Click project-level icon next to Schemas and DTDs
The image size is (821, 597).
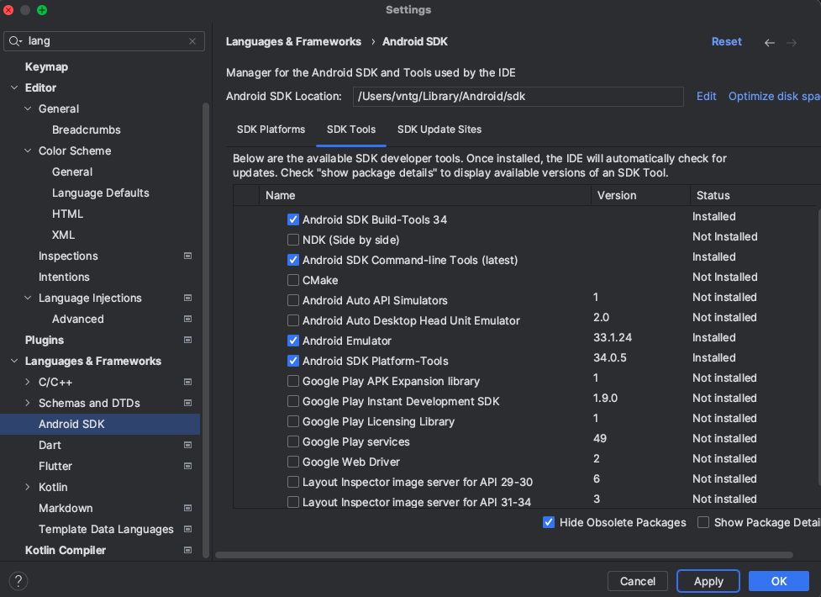[187, 403]
